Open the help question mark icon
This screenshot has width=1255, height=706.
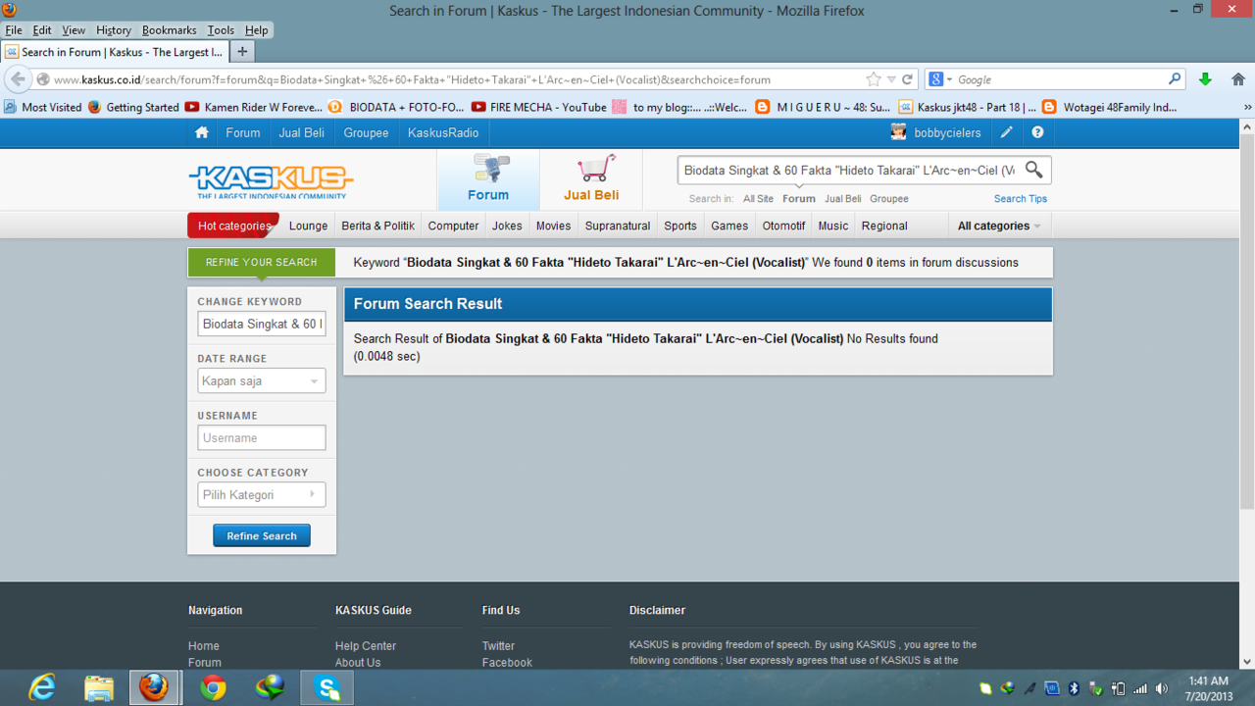(1037, 132)
